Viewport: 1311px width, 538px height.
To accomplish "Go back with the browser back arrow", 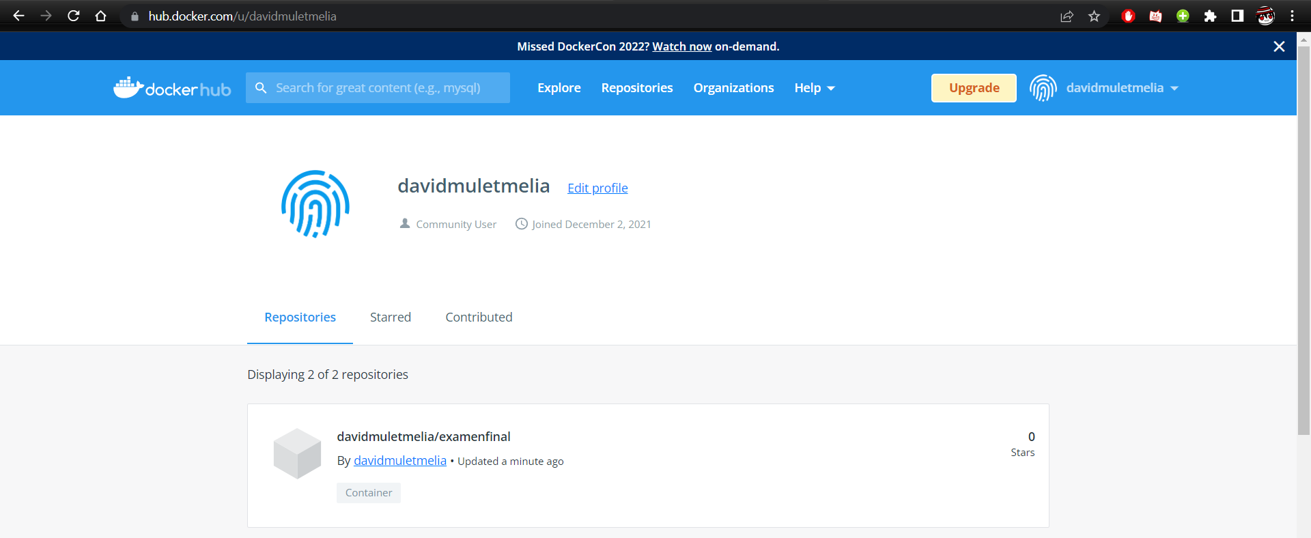I will pos(18,16).
